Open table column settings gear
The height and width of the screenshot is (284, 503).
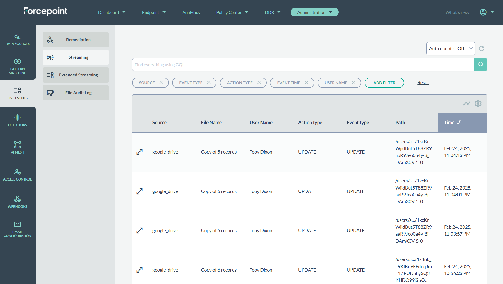[478, 103]
